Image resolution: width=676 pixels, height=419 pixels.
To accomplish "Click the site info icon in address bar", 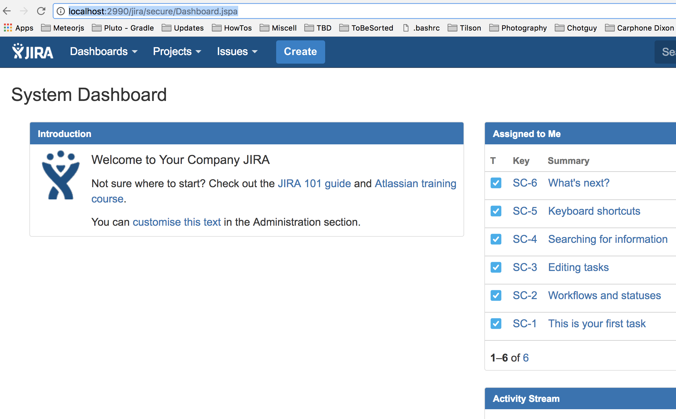I will click(x=61, y=11).
